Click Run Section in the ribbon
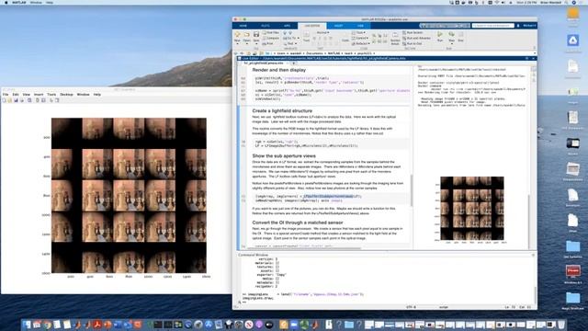Screen dimensions: 588x331 pos(413,33)
